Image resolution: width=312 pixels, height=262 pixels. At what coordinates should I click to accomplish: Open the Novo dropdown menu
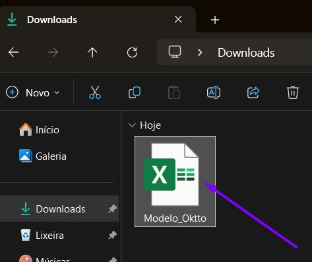coord(33,92)
